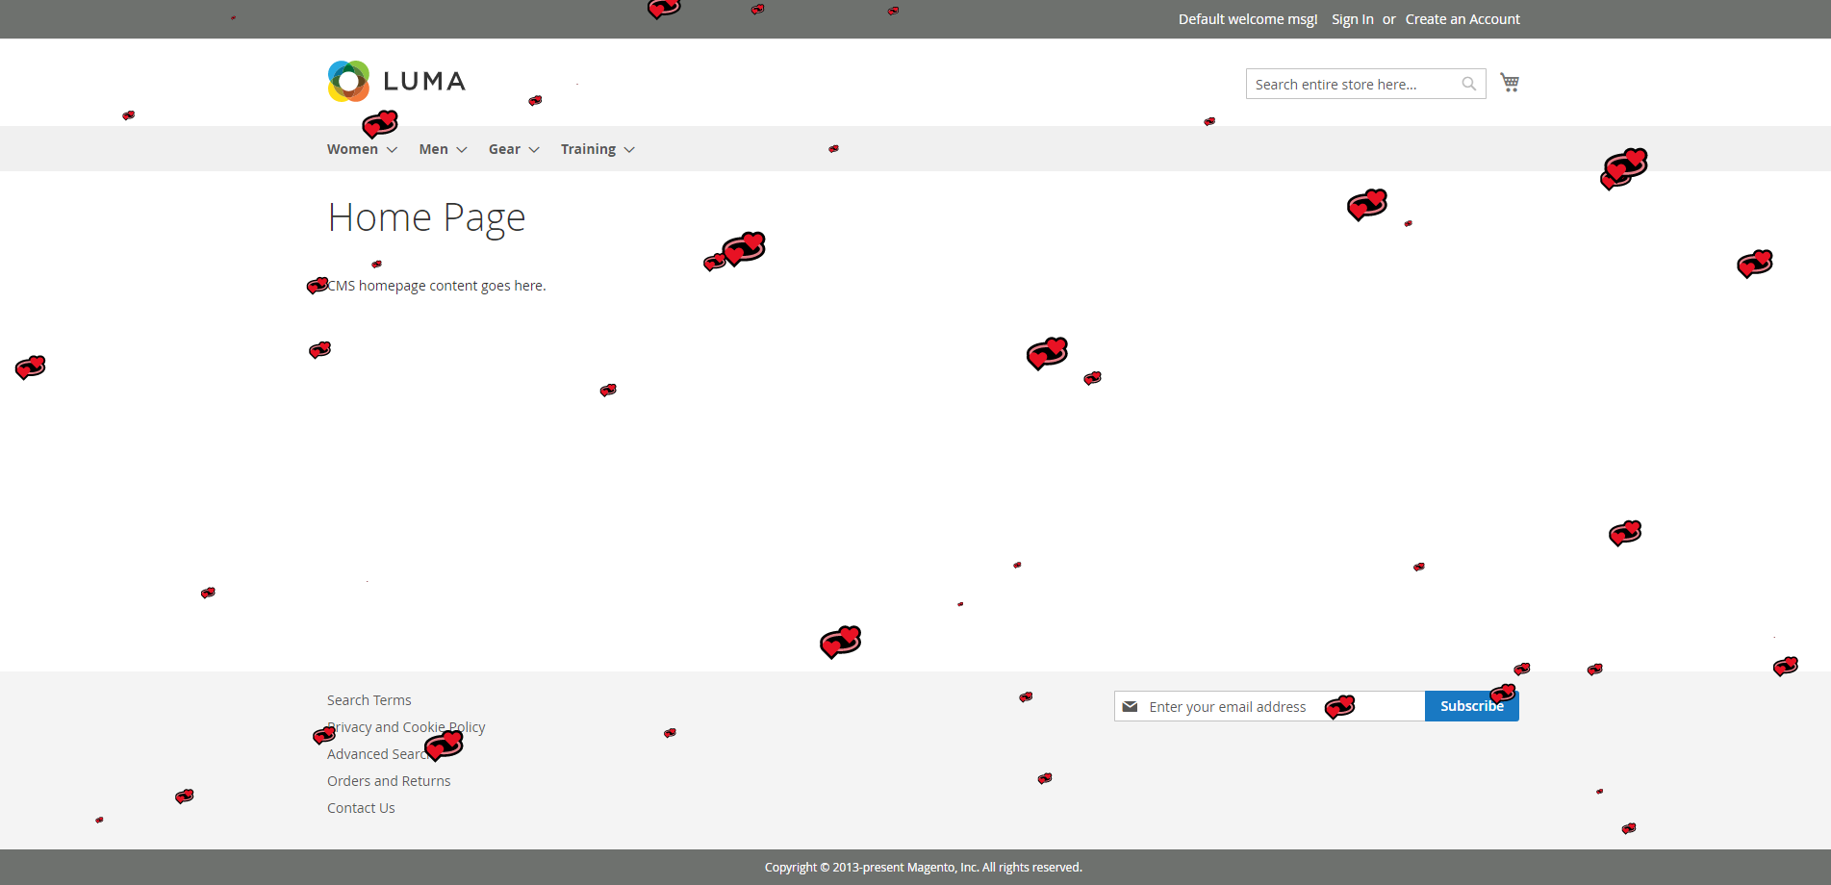Click Create an Account link
Image resolution: width=1831 pixels, height=885 pixels.
click(1462, 19)
